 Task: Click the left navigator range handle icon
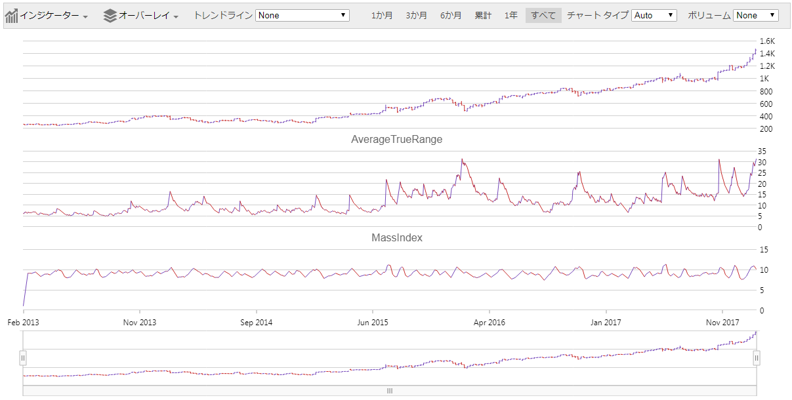click(x=24, y=357)
